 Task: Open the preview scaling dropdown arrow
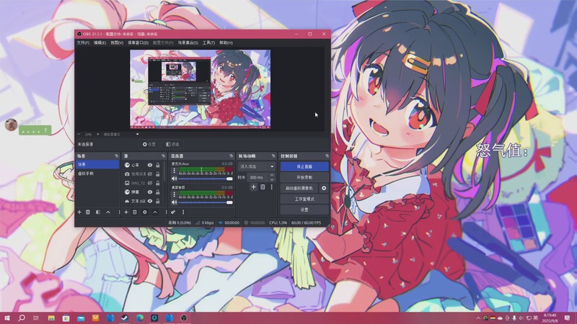tap(137, 135)
